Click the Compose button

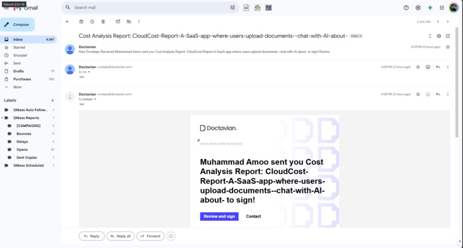pos(17,25)
